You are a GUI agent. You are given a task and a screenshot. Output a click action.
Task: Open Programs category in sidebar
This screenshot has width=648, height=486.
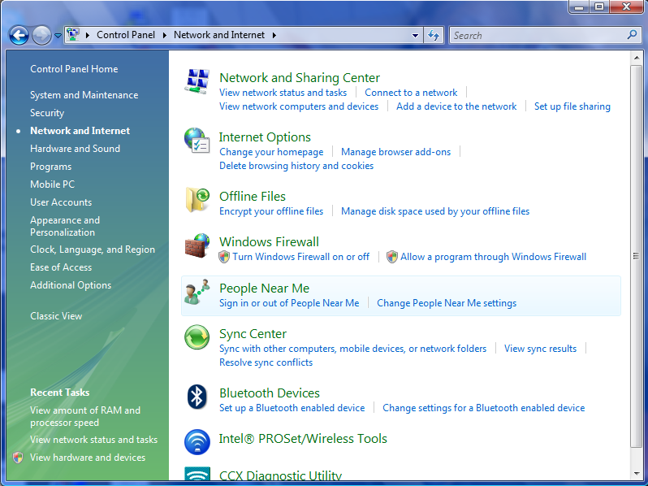(51, 167)
